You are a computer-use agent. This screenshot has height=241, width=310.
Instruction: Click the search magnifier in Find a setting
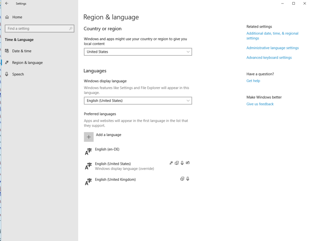pos(71,28)
